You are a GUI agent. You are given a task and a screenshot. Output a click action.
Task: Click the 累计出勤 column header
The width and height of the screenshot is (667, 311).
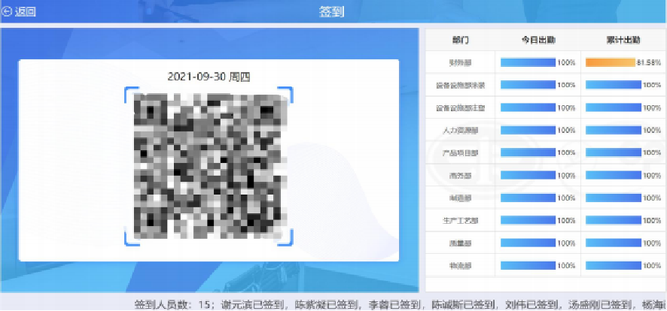(623, 41)
